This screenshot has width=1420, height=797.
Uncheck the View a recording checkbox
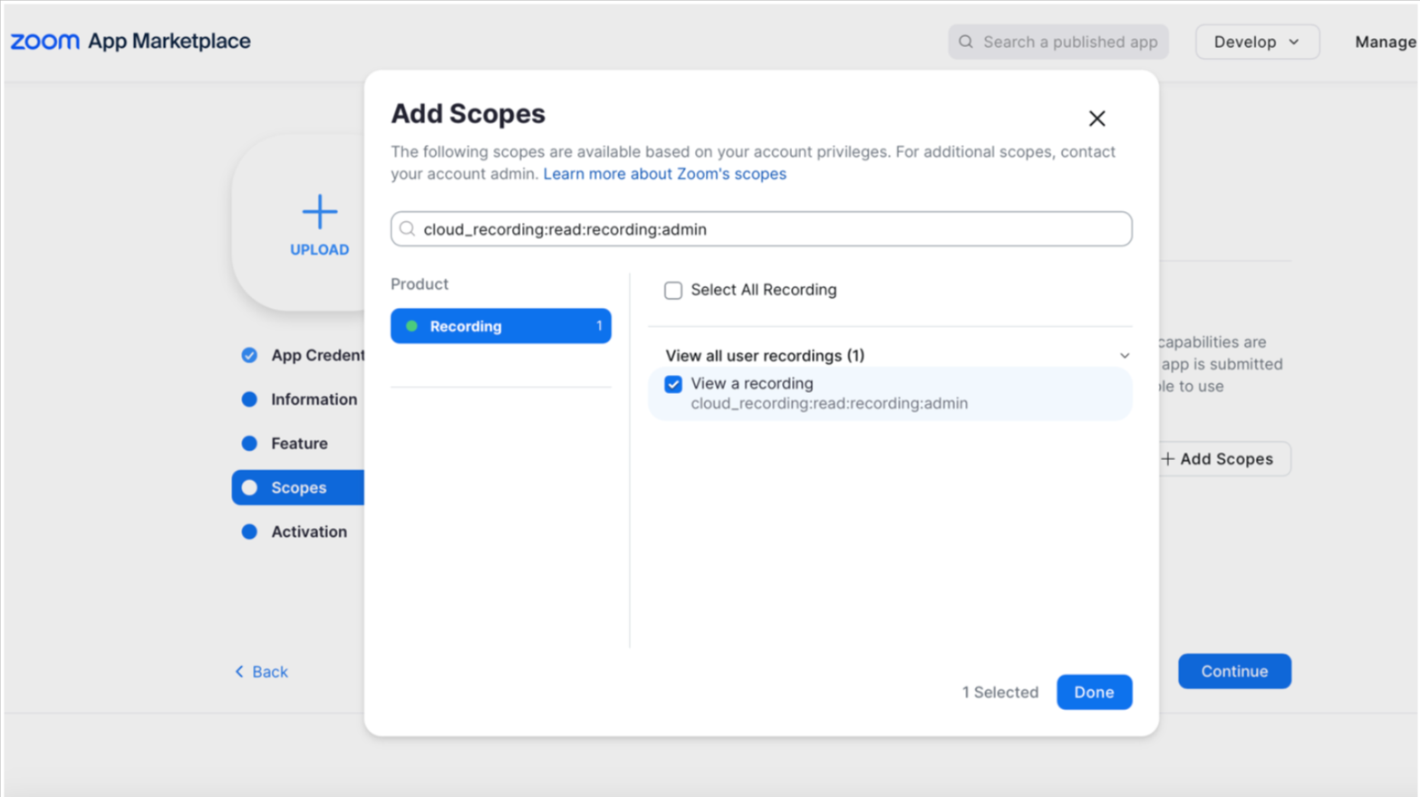pyautogui.click(x=673, y=384)
